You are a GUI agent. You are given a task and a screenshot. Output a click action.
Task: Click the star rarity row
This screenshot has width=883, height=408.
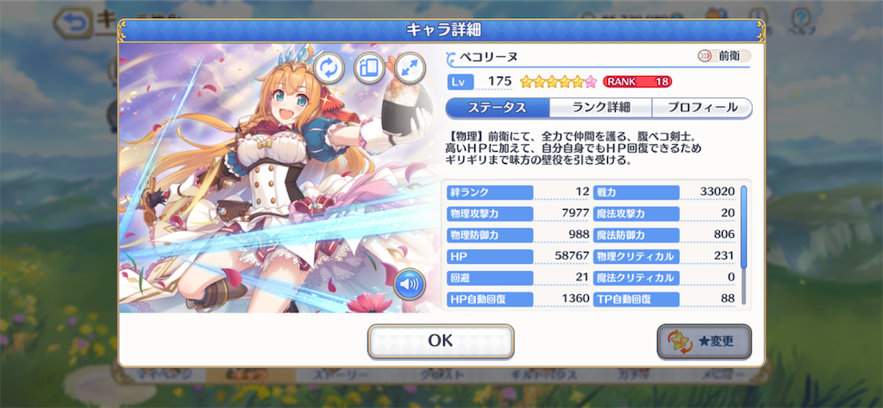click(558, 82)
